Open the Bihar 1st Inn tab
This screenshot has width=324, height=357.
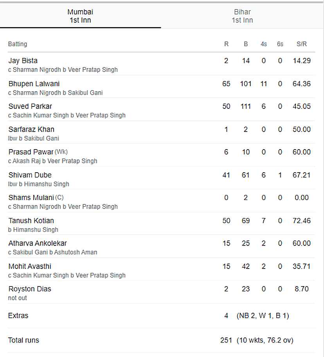tap(242, 16)
